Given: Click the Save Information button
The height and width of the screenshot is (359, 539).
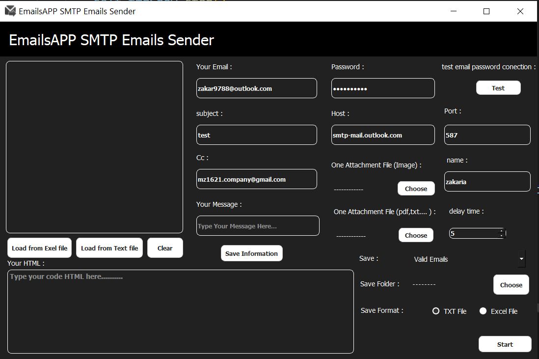Looking at the screenshot, I should click(x=252, y=253).
